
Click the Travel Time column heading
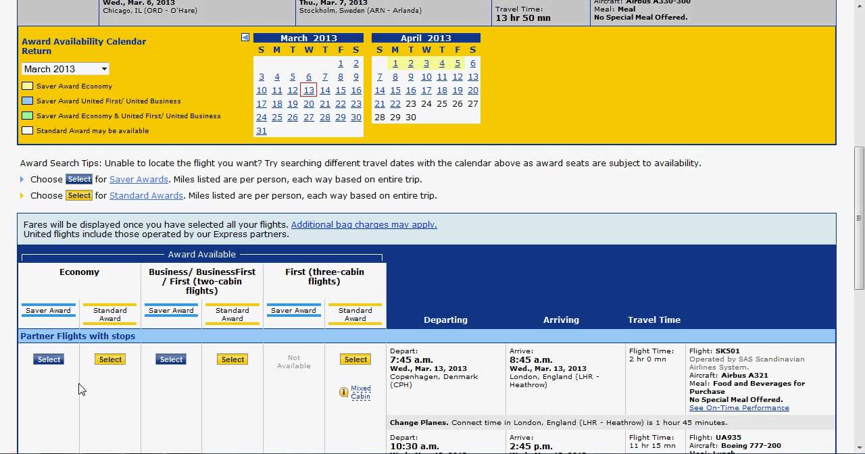654,320
